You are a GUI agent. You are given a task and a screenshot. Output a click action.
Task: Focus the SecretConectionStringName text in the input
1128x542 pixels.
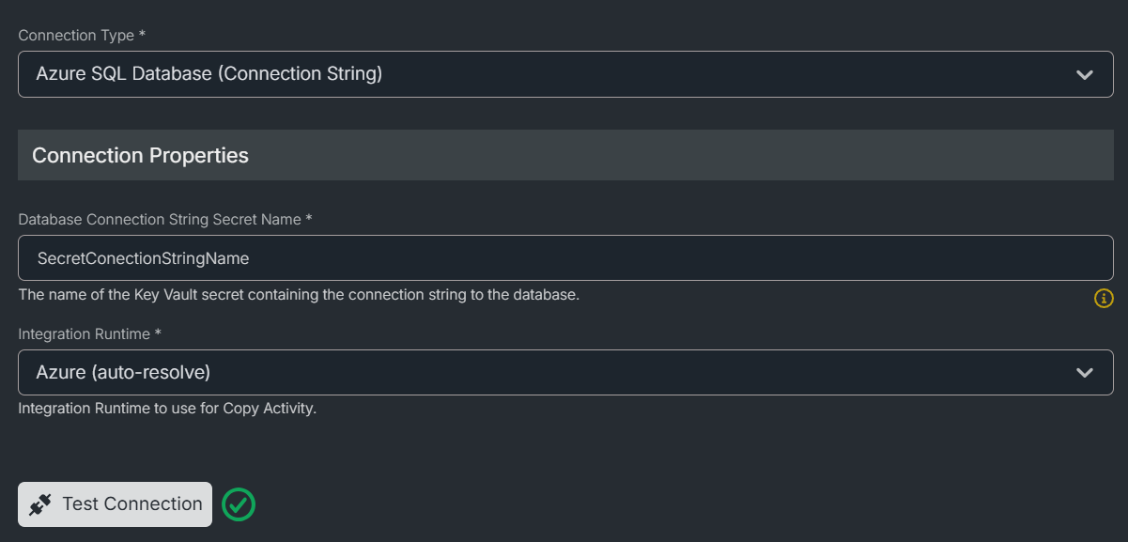[x=143, y=258]
